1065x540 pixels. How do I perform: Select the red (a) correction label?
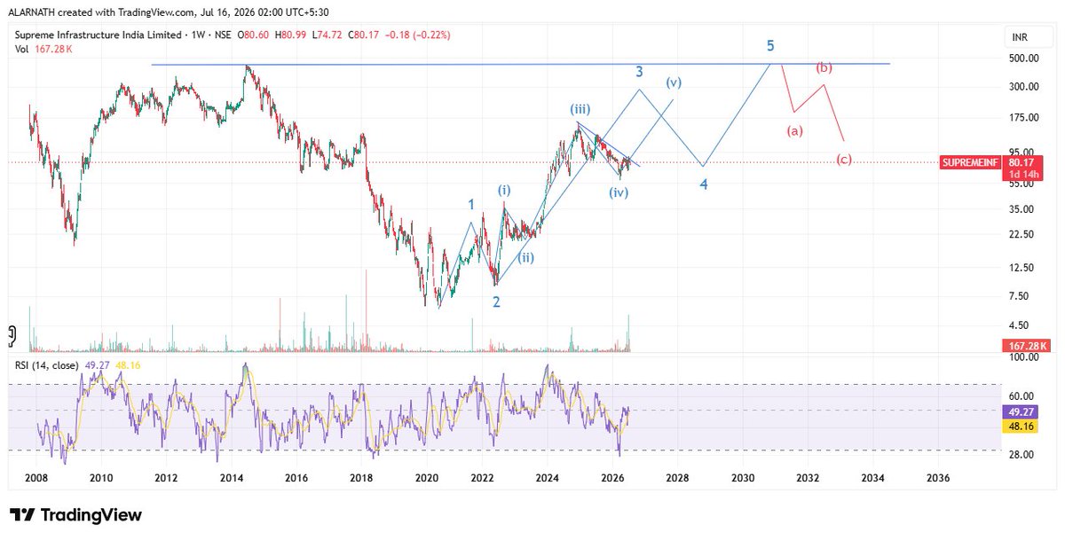(794, 131)
